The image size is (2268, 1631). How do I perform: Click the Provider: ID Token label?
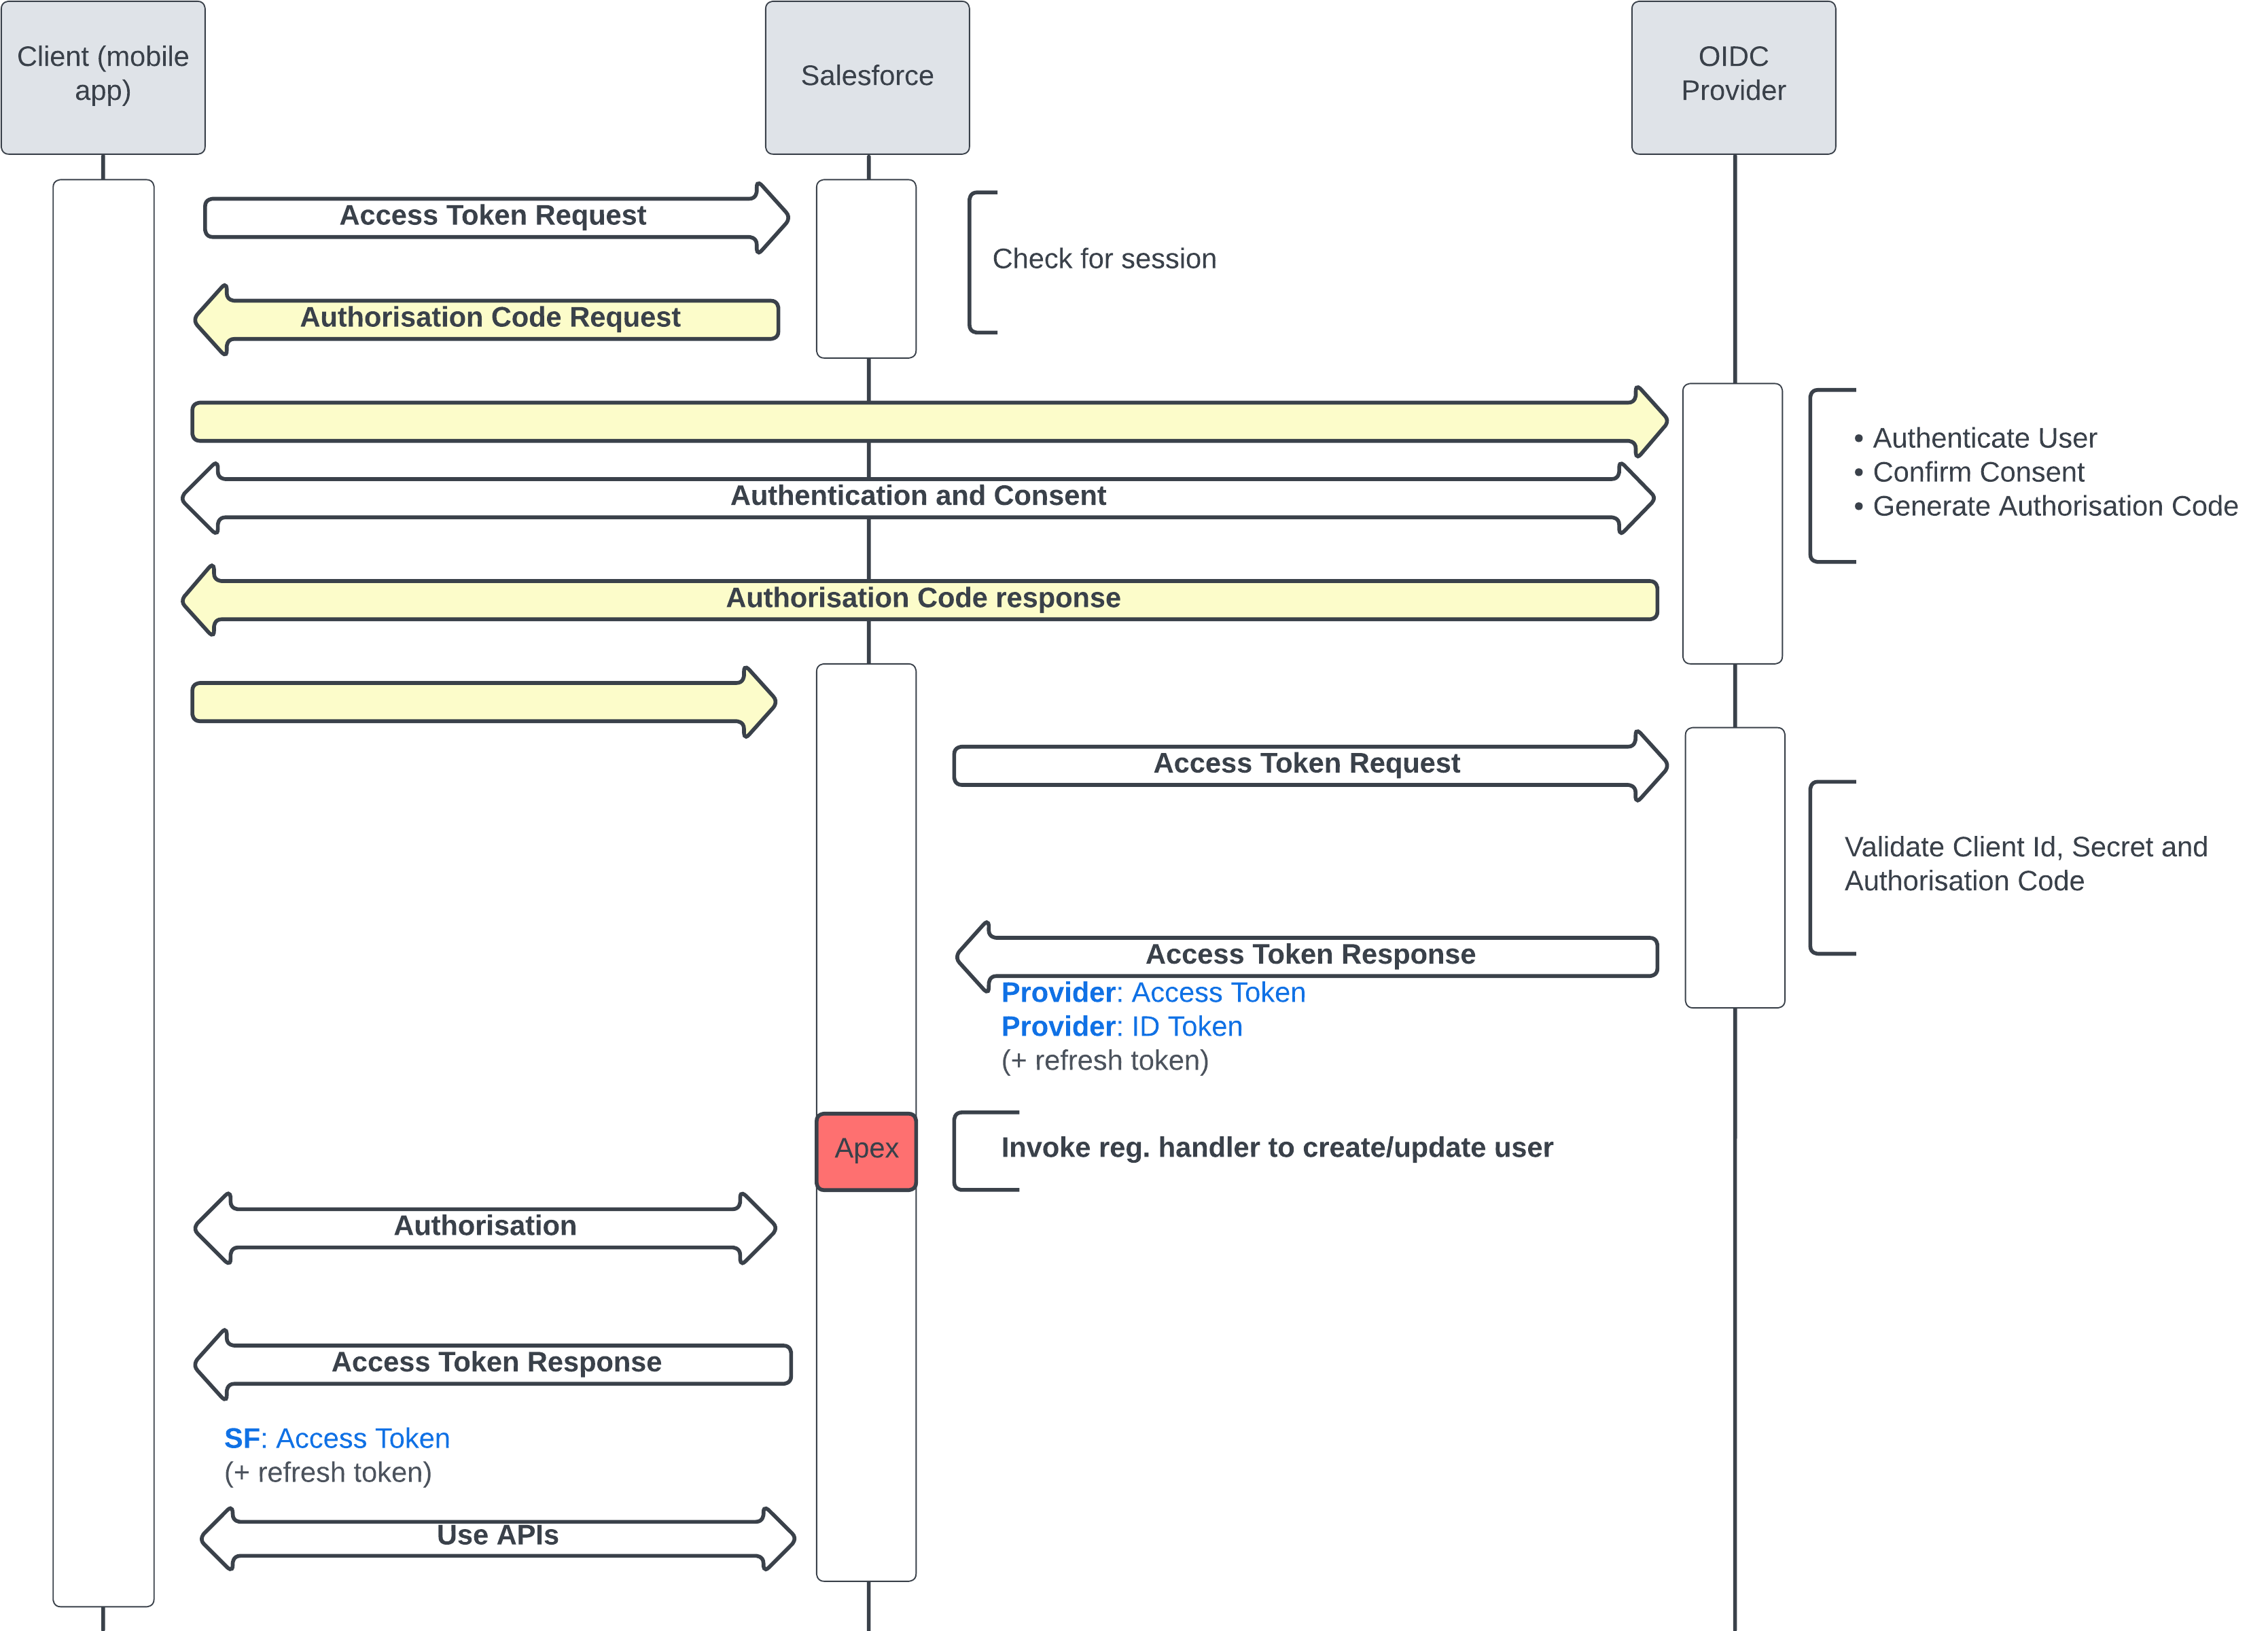point(1121,1027)
